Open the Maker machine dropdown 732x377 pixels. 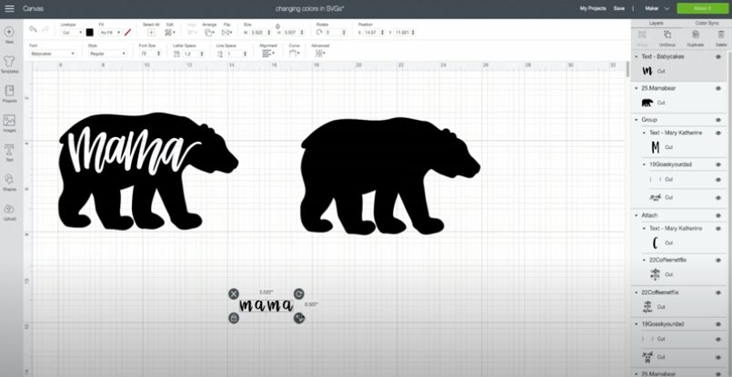tap(657, 8)
